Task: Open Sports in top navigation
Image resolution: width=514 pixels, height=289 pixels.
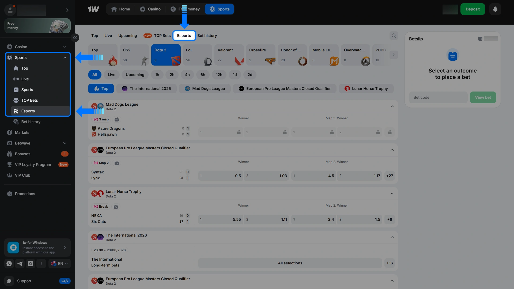Action: (220, 9)
